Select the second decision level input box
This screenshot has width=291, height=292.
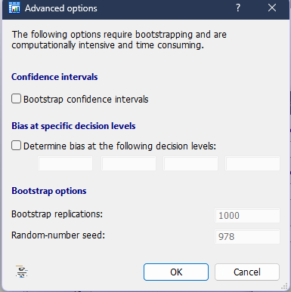pyautogui.click(x=128, y=164)
